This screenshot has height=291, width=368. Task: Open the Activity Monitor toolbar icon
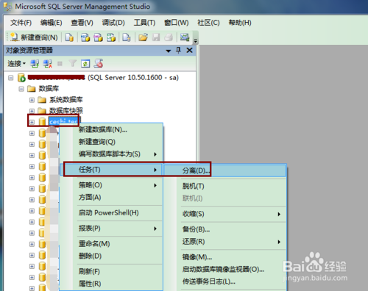185,37
